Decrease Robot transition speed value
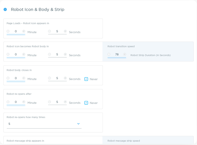197x145 pixels. 109,54
